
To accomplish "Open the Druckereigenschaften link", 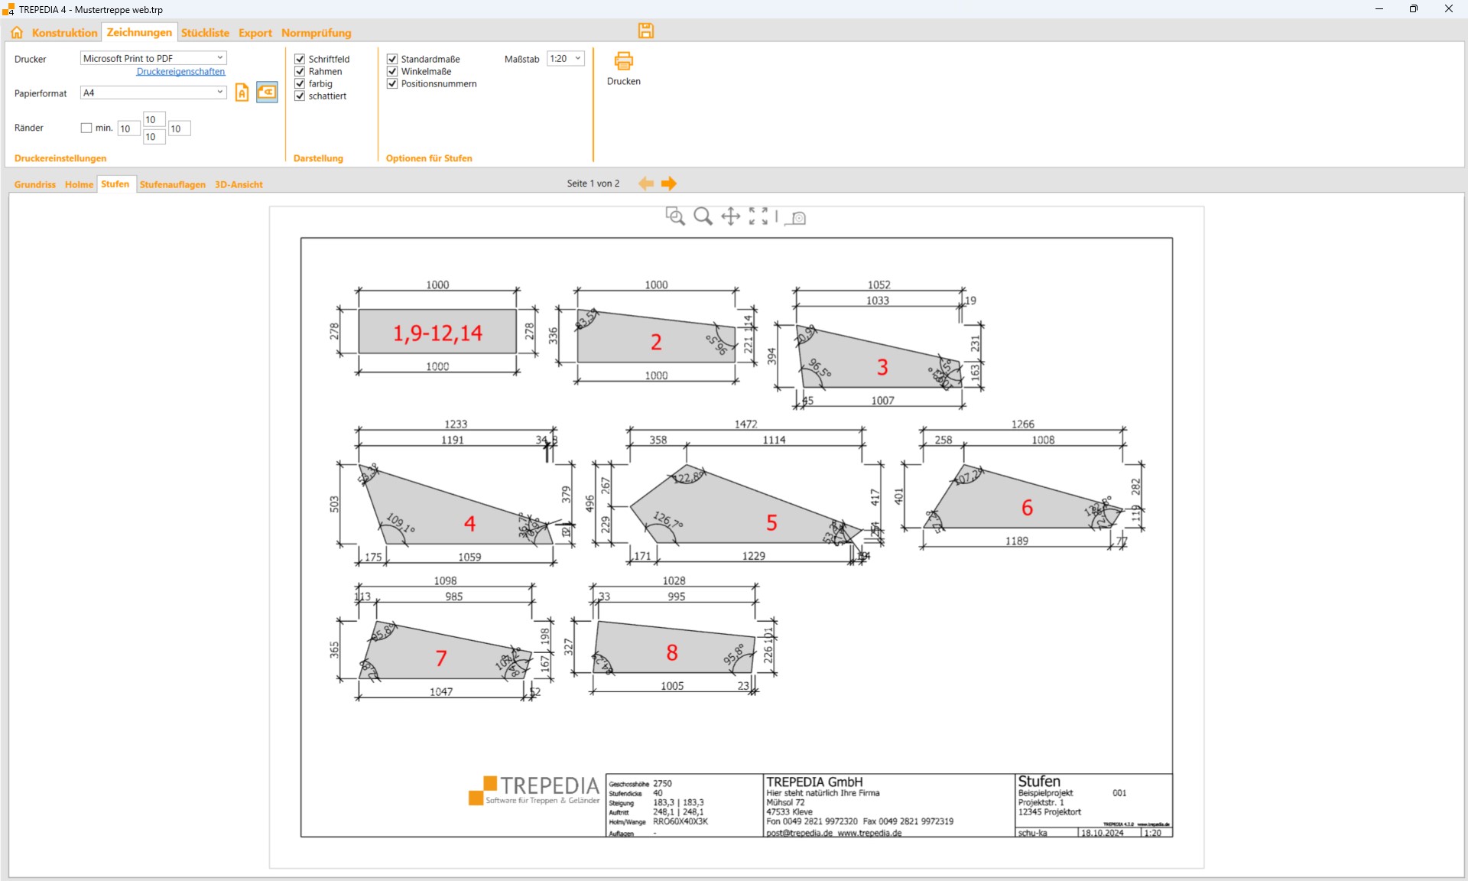I will (x=180, y=72).
